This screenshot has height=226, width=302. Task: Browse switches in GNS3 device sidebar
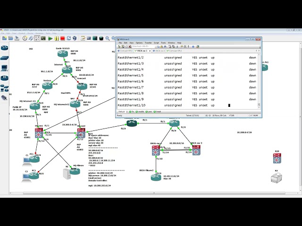[4, 57]
